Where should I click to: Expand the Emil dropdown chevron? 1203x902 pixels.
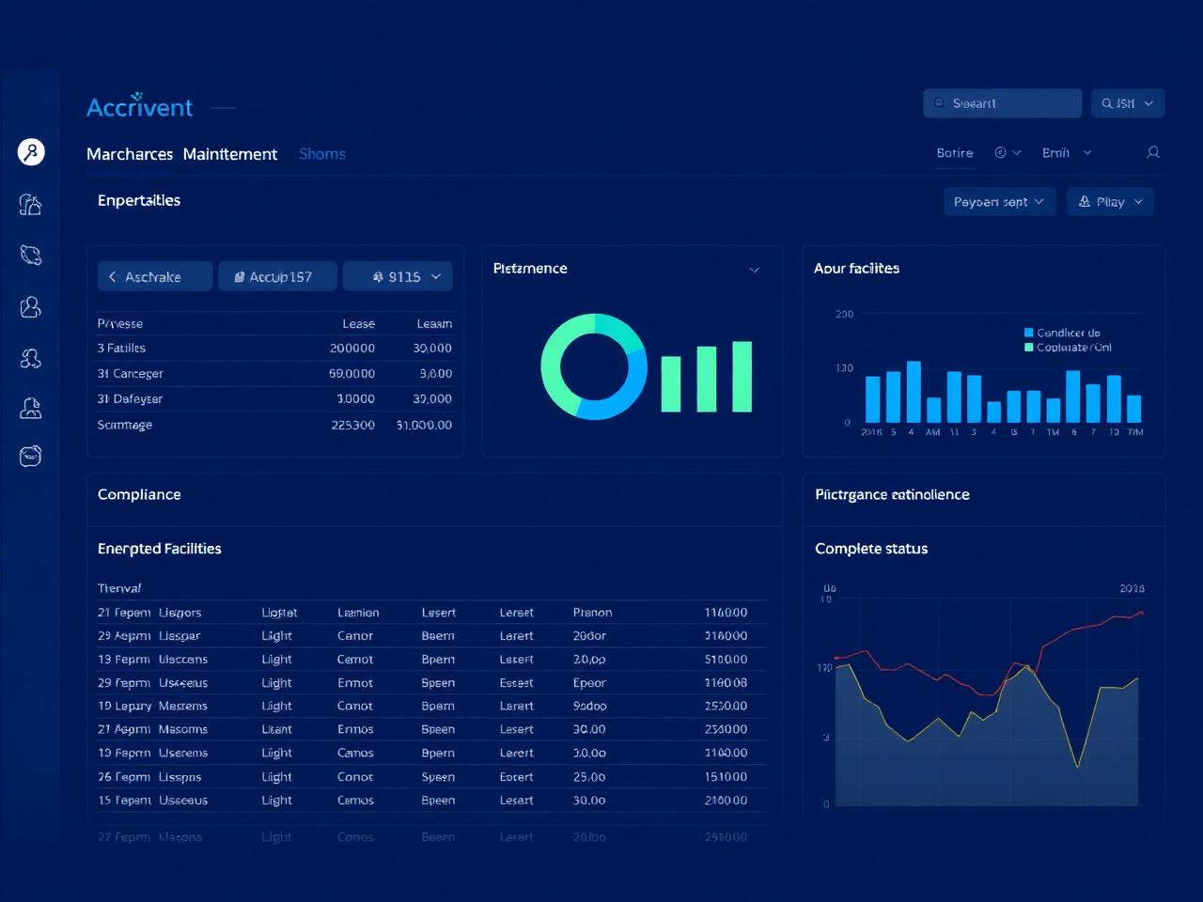(1087, 152)
